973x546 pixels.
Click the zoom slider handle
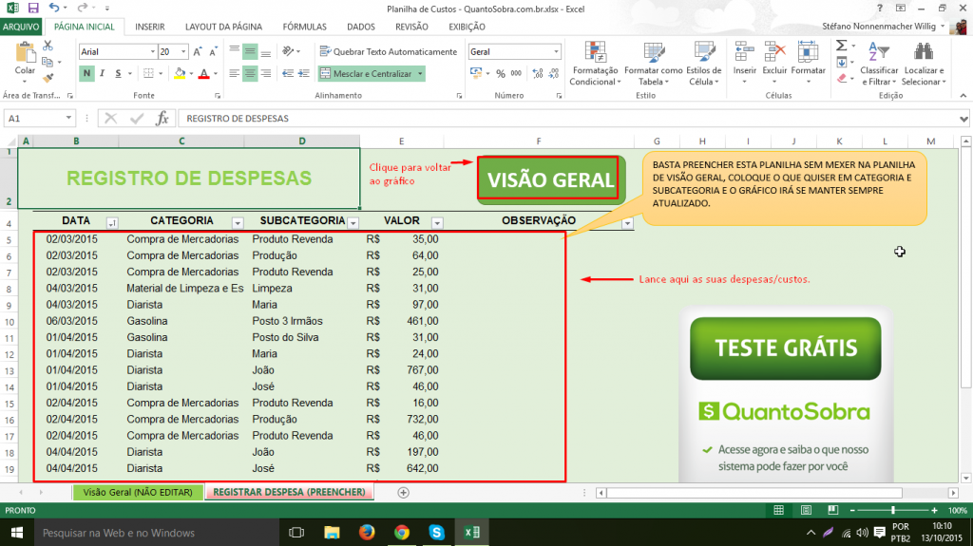click(892, 510)
